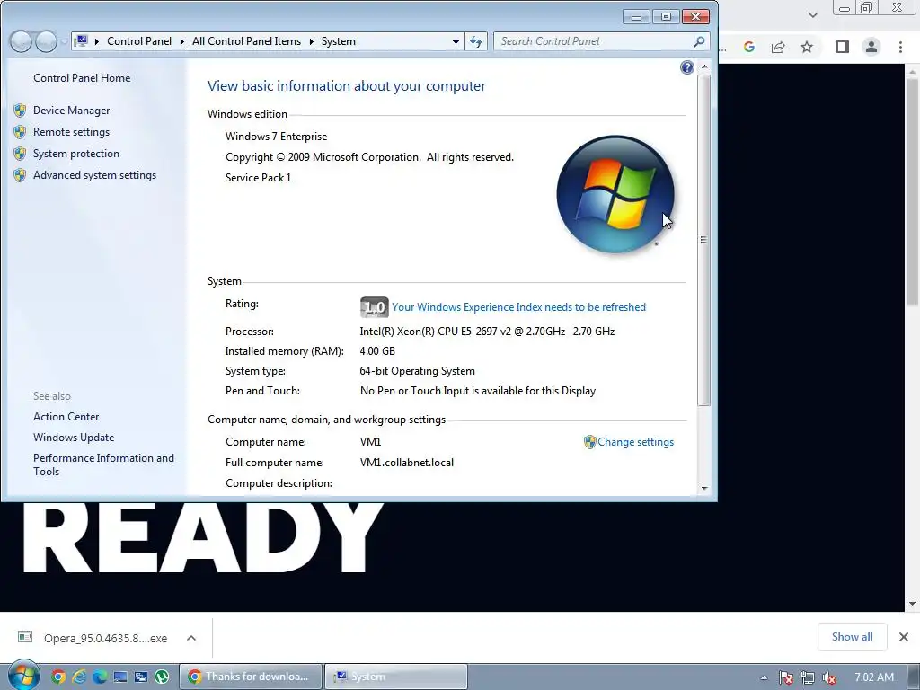Open the help question mark button
This screenshot has height=690, width=920.
click(x=687, y=67)
